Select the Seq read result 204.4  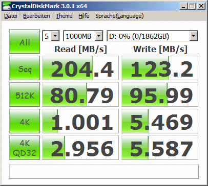(x=80, y=68)
